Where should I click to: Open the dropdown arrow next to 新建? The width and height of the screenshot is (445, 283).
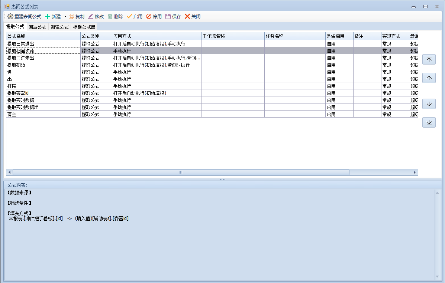pyautogui.click(x=65, y=17)
